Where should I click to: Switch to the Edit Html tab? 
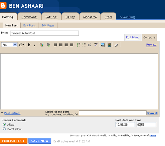(x=132, y=37)
